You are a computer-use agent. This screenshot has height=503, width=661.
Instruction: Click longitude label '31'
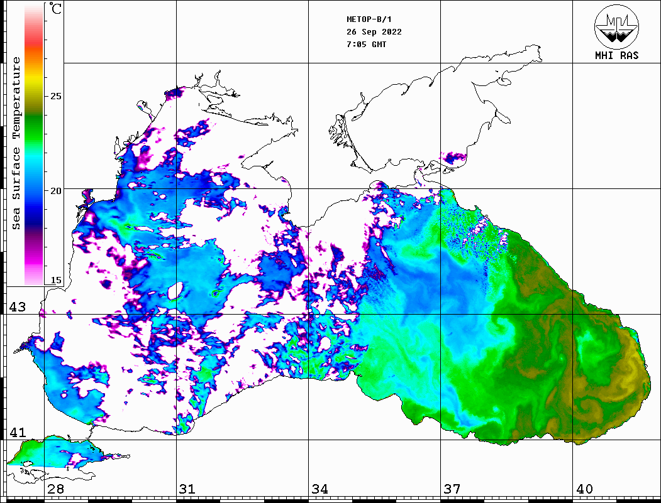point(187,489)
